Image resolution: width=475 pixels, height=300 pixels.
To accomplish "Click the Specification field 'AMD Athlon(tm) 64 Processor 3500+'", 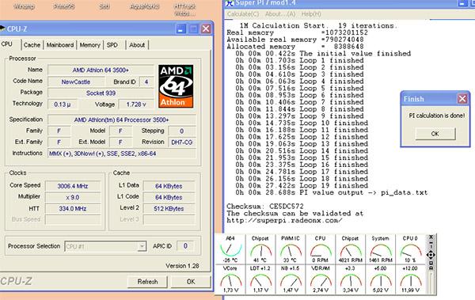I will pyautogui.click(x=122, y=120).
